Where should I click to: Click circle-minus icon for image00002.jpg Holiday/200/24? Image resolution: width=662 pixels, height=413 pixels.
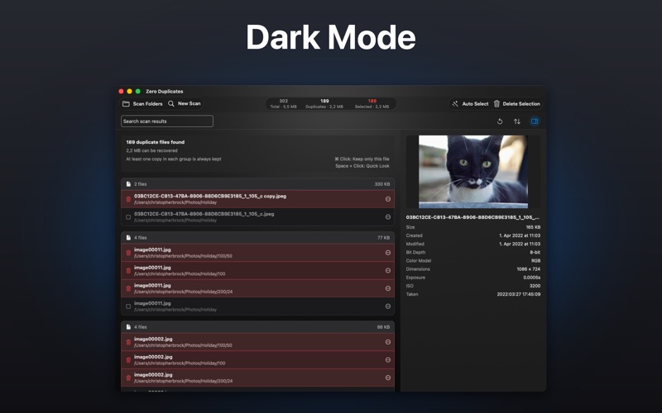pos(388,377)
